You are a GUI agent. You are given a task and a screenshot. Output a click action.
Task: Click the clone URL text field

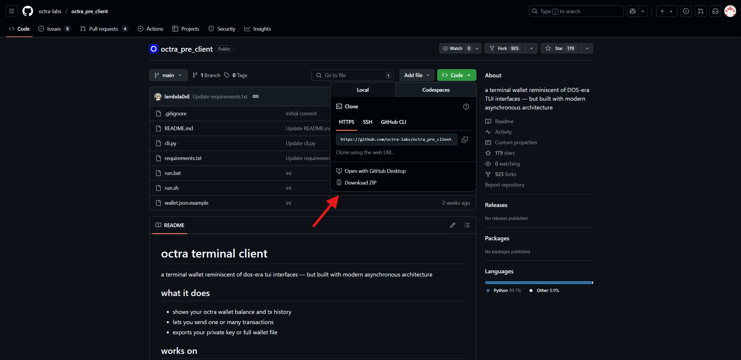pyautogui.click(x=397, y=139)
